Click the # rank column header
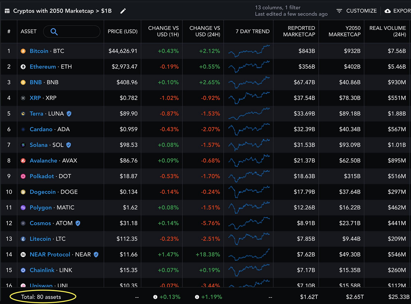Viewport: 411px width, 304px height. coord(9,32)
